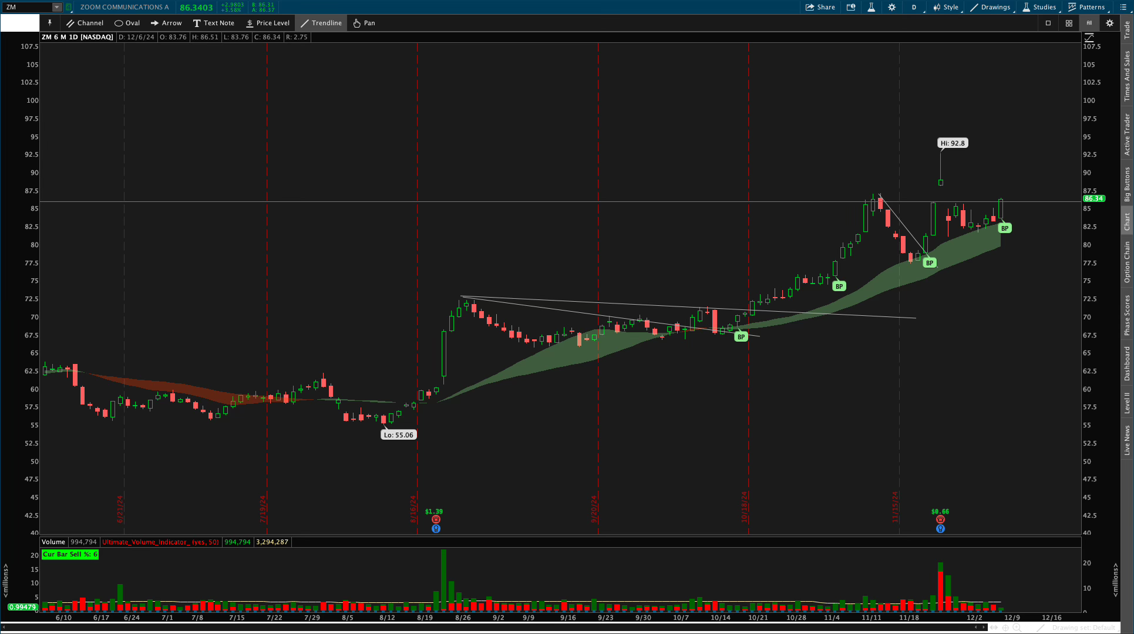Open the Patterns menu

[1086, 7]
